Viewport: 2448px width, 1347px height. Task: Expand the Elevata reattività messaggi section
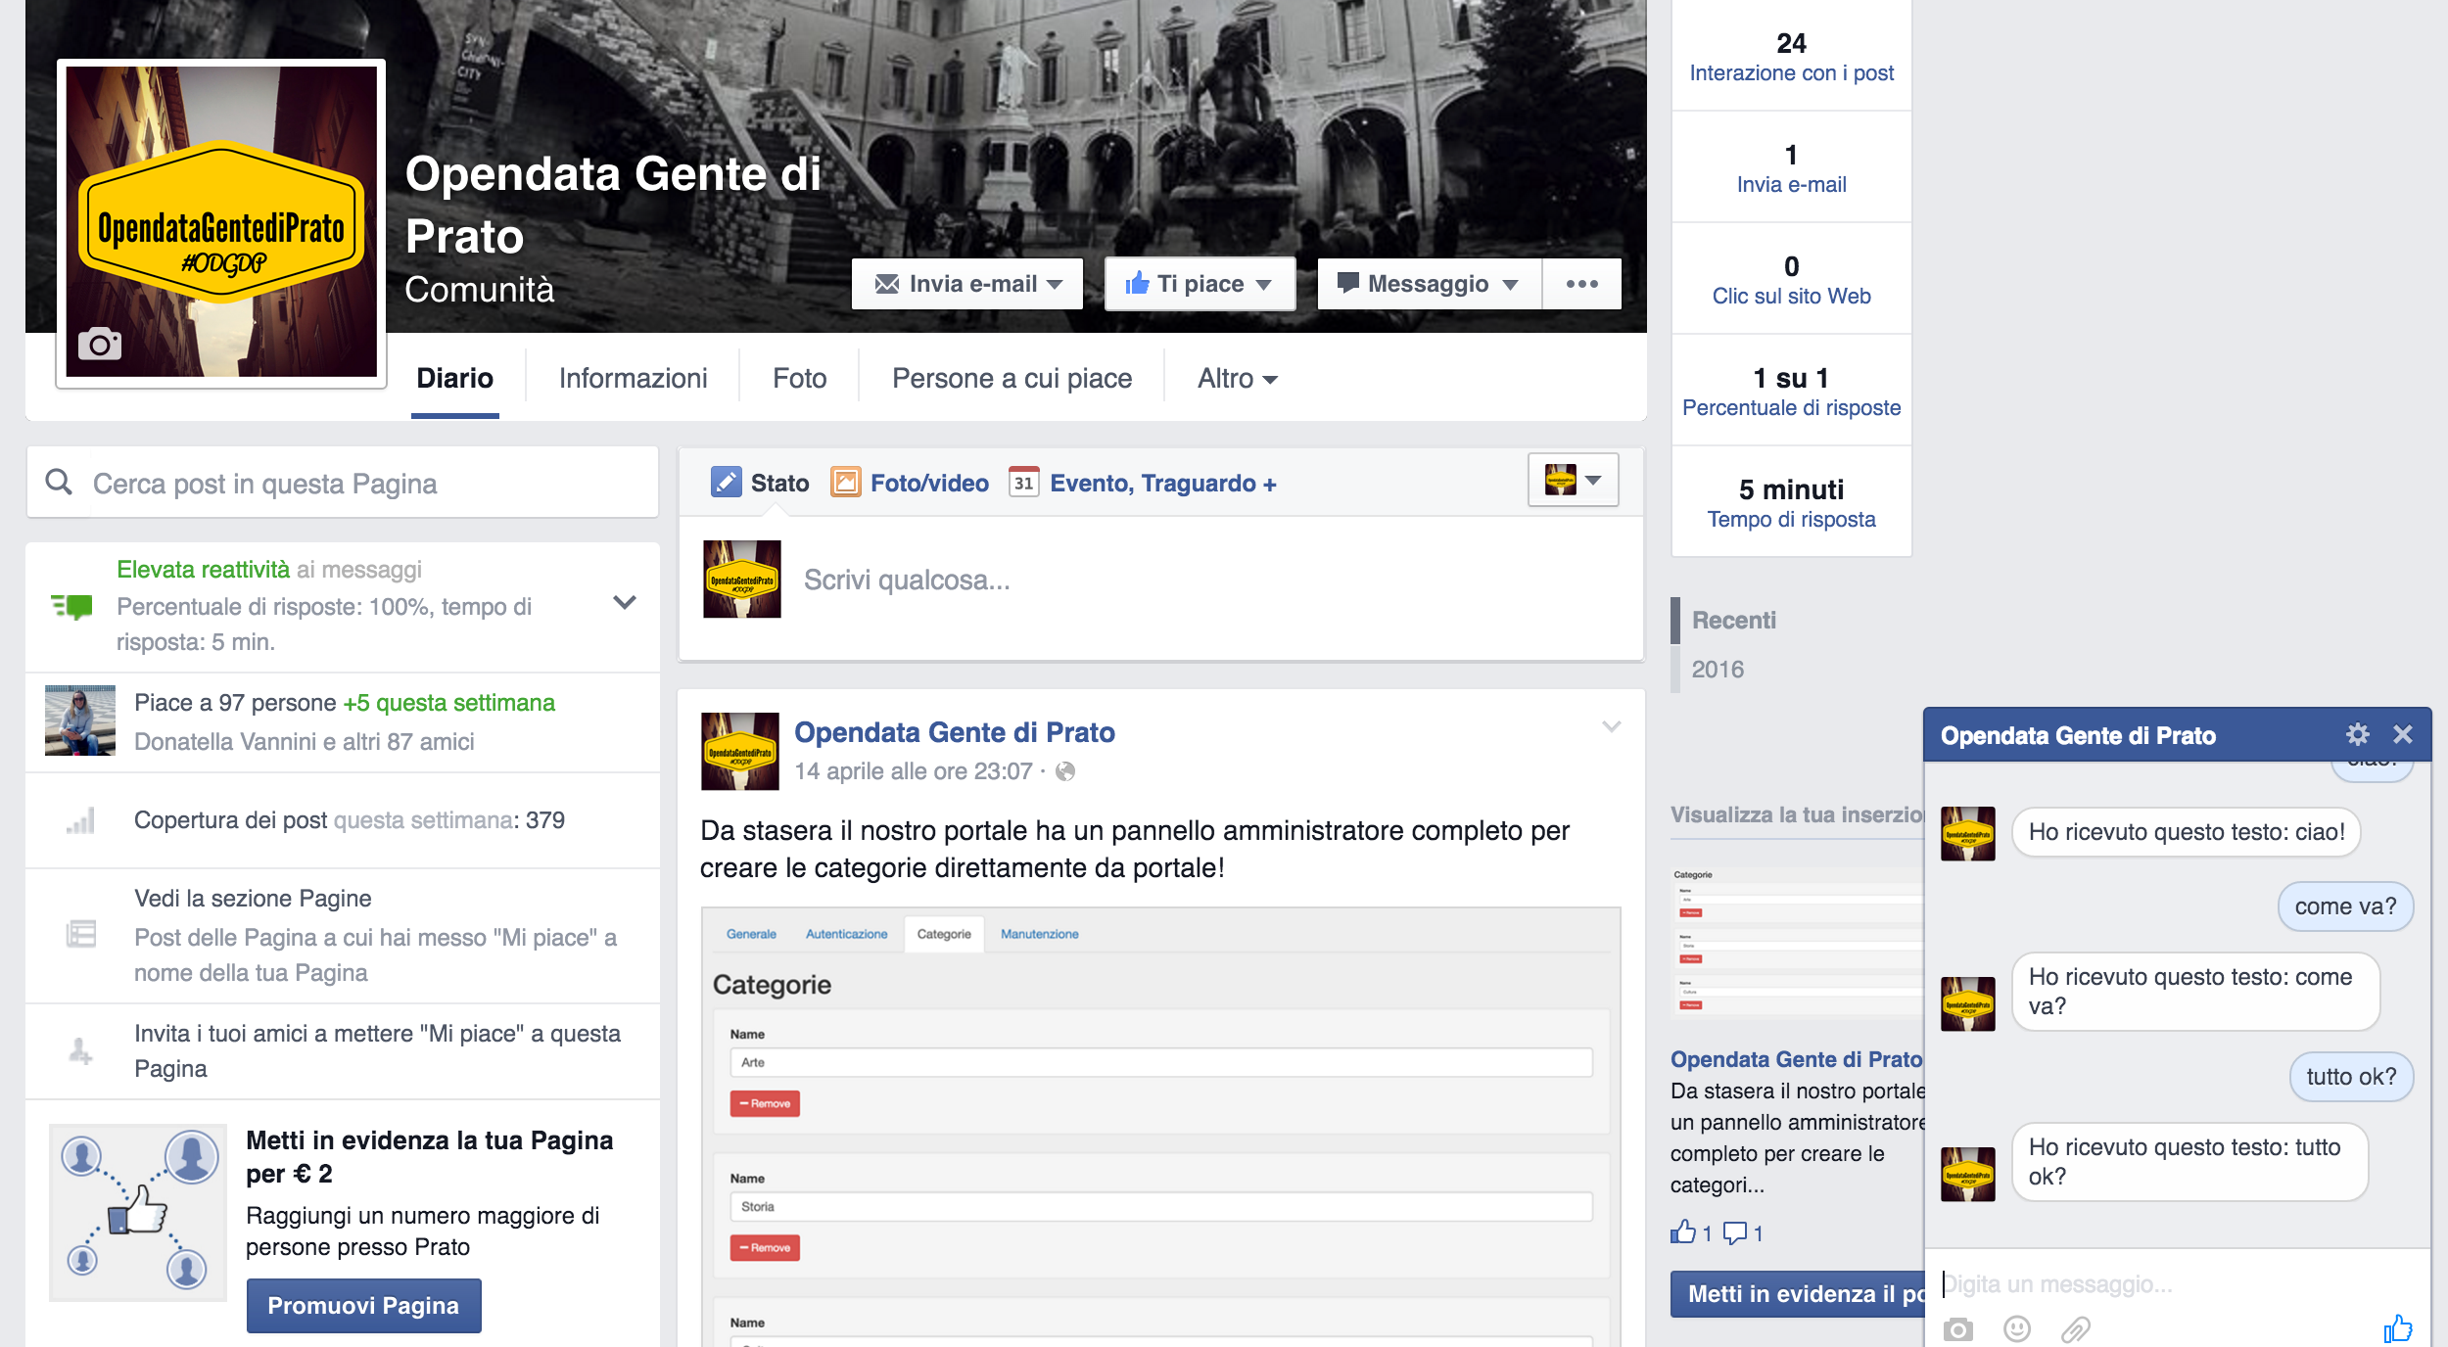pyautogui.click(x=624, y=603)
